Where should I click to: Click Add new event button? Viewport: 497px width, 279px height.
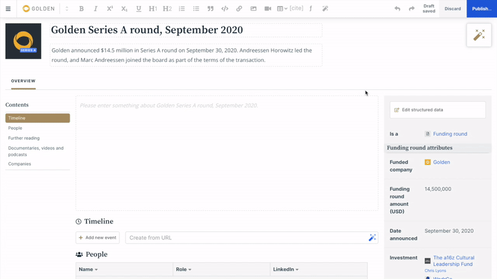pyautogui.click(x=98, y=237)
